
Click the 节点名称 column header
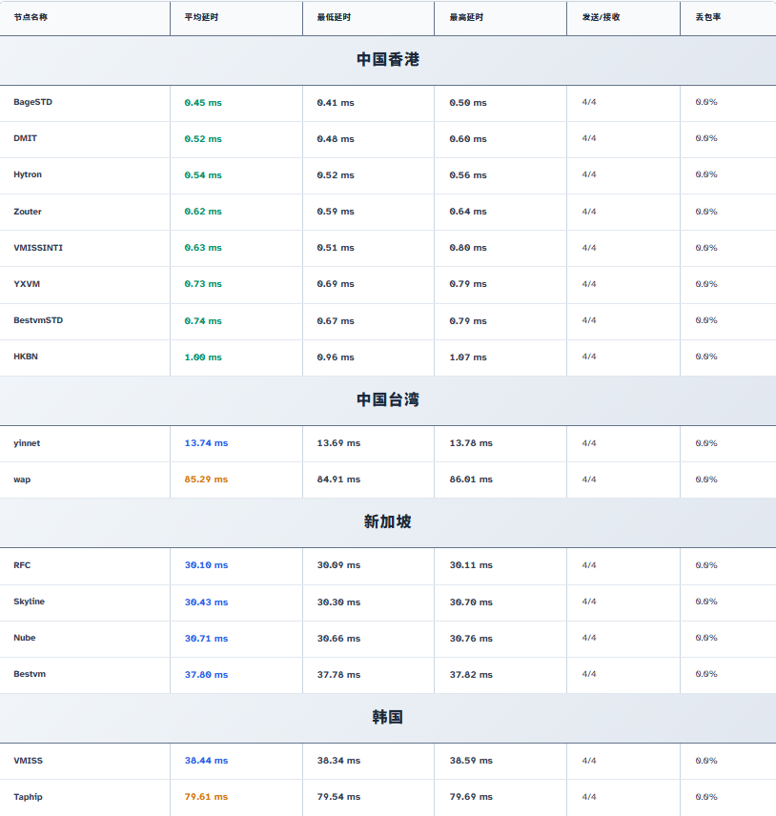tap(31, 17)
